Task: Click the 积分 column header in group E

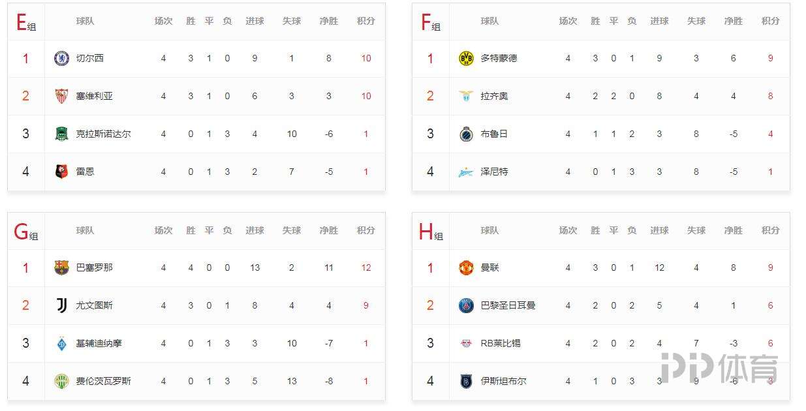Action: [x=366, y=21]
